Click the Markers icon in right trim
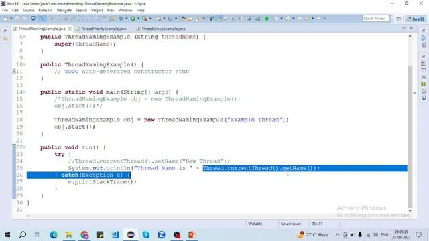The height and width of the screenshot is (241, 429). (x=424, y=63)
